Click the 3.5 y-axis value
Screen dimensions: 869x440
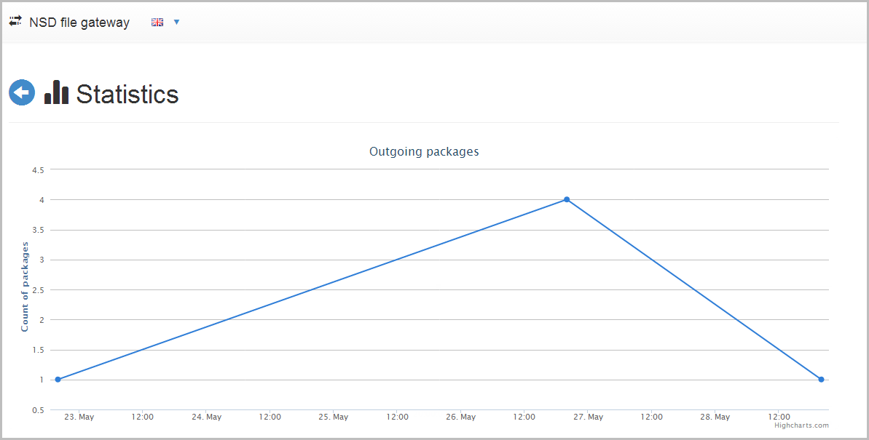(x=38, y=231)
